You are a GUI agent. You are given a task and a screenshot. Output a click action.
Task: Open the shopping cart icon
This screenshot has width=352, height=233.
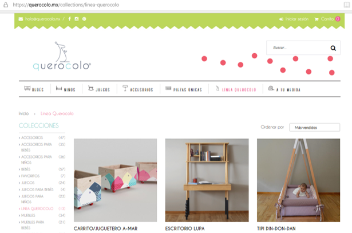click(x=317, y=19)
